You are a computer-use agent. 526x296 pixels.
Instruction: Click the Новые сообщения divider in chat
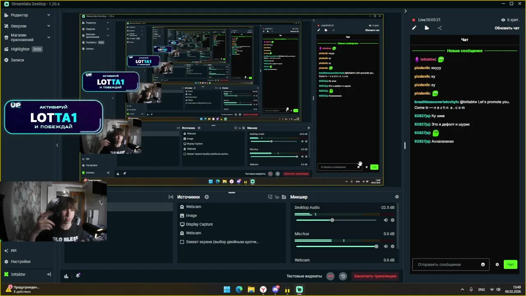pyautogui.click(x=465, y=51)
